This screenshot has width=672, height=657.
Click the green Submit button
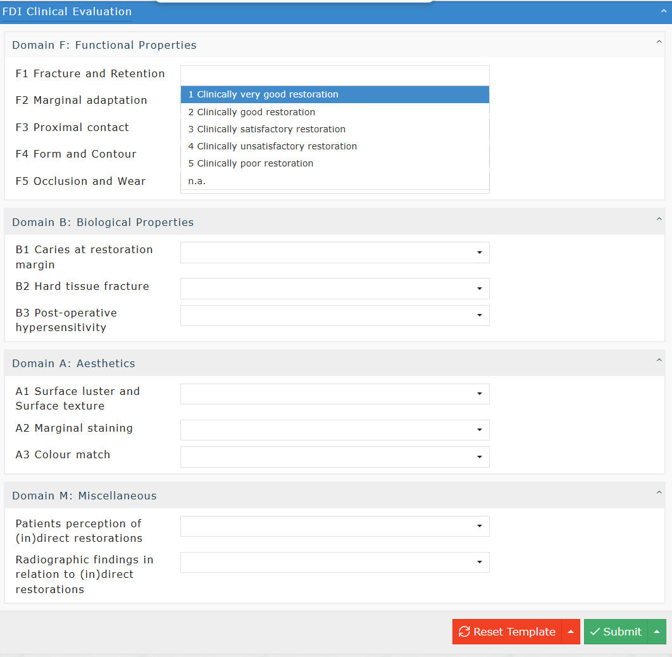(616, 632)
